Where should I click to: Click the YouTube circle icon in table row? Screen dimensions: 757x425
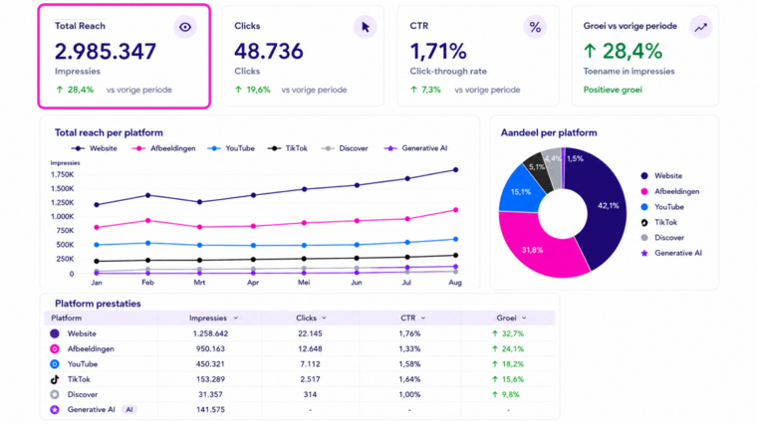point(55,364)
